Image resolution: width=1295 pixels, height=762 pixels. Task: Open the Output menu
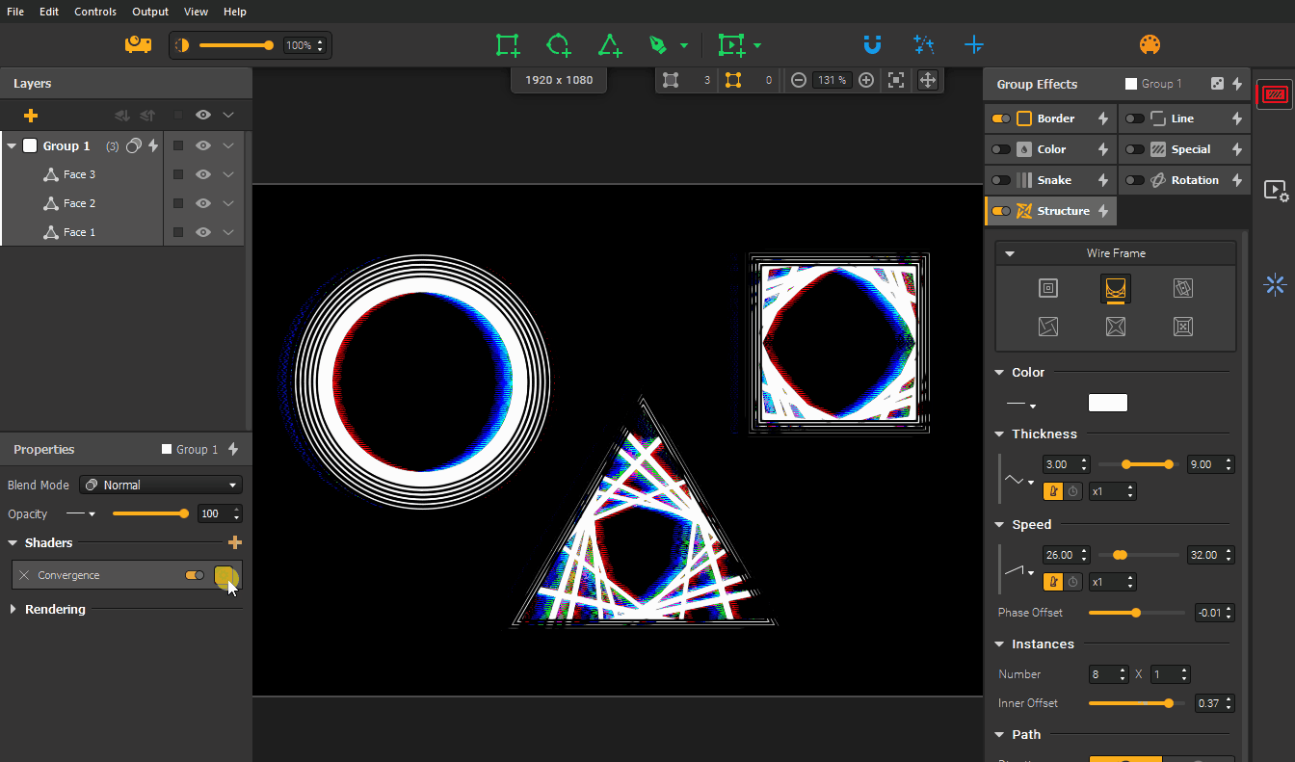point(150,12)
